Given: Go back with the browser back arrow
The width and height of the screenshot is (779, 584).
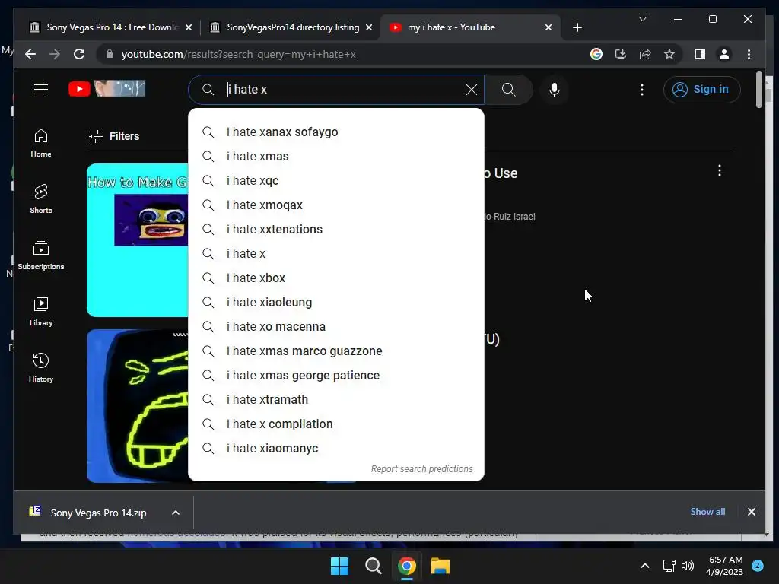Looking at the screenshot, I should [x=30, y=54].
